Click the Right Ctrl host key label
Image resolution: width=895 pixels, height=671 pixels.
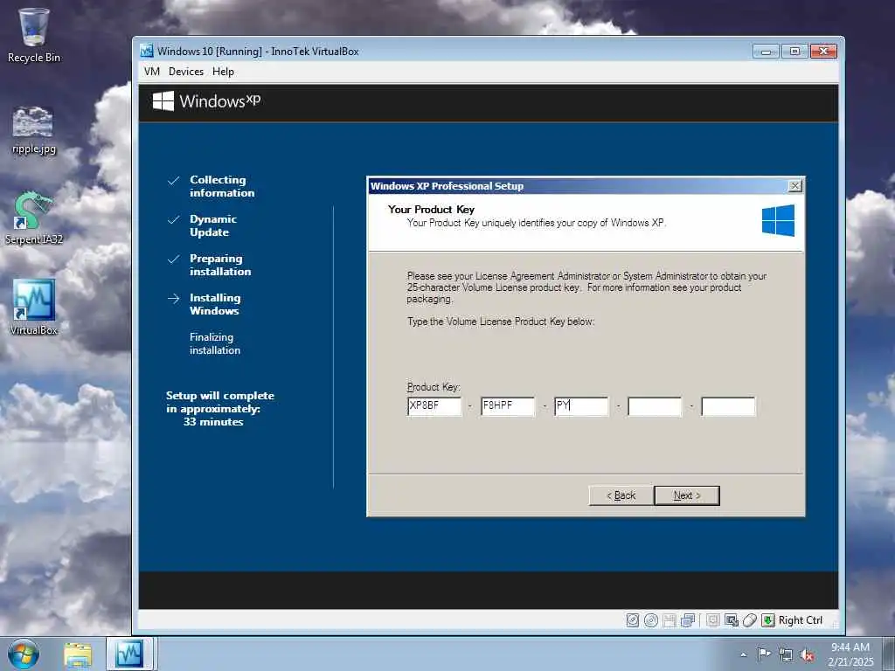click(x=801, y=620)
